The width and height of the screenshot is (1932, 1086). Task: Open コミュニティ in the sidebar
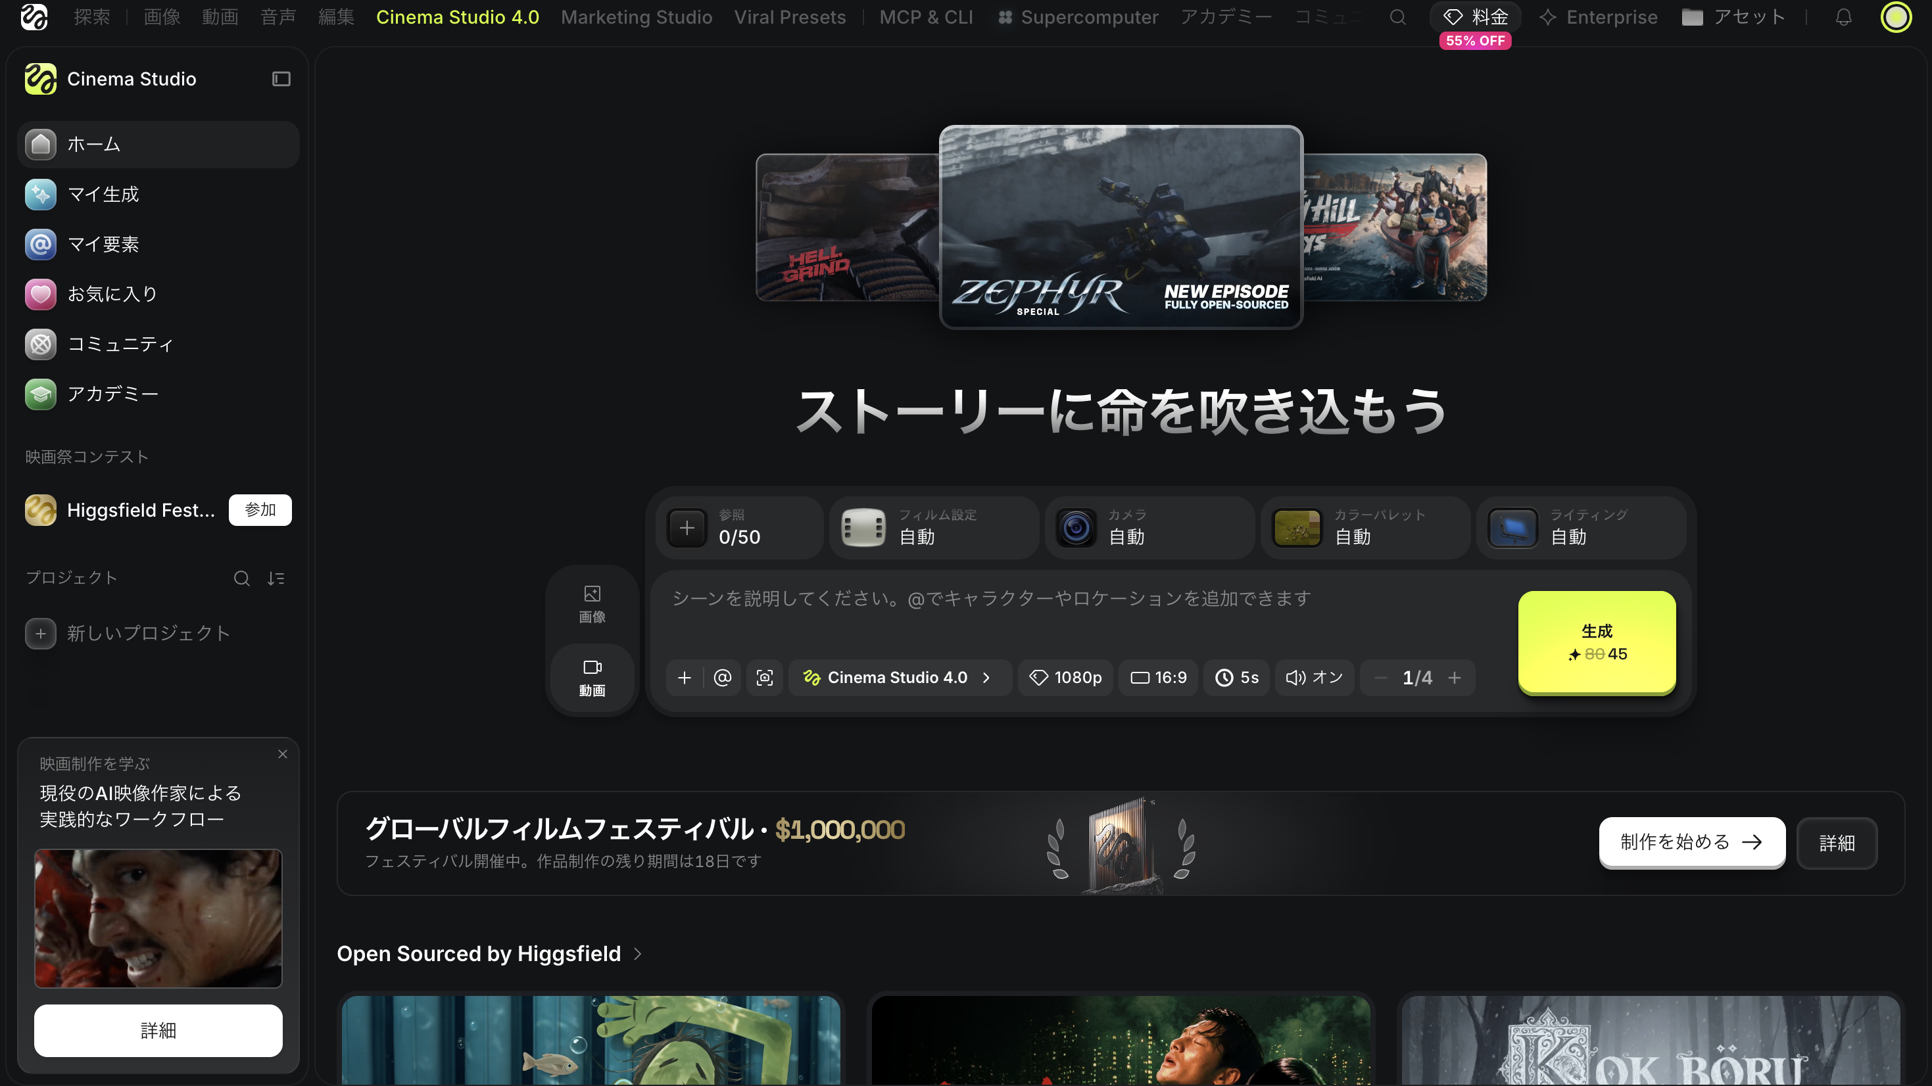[158, 344]
